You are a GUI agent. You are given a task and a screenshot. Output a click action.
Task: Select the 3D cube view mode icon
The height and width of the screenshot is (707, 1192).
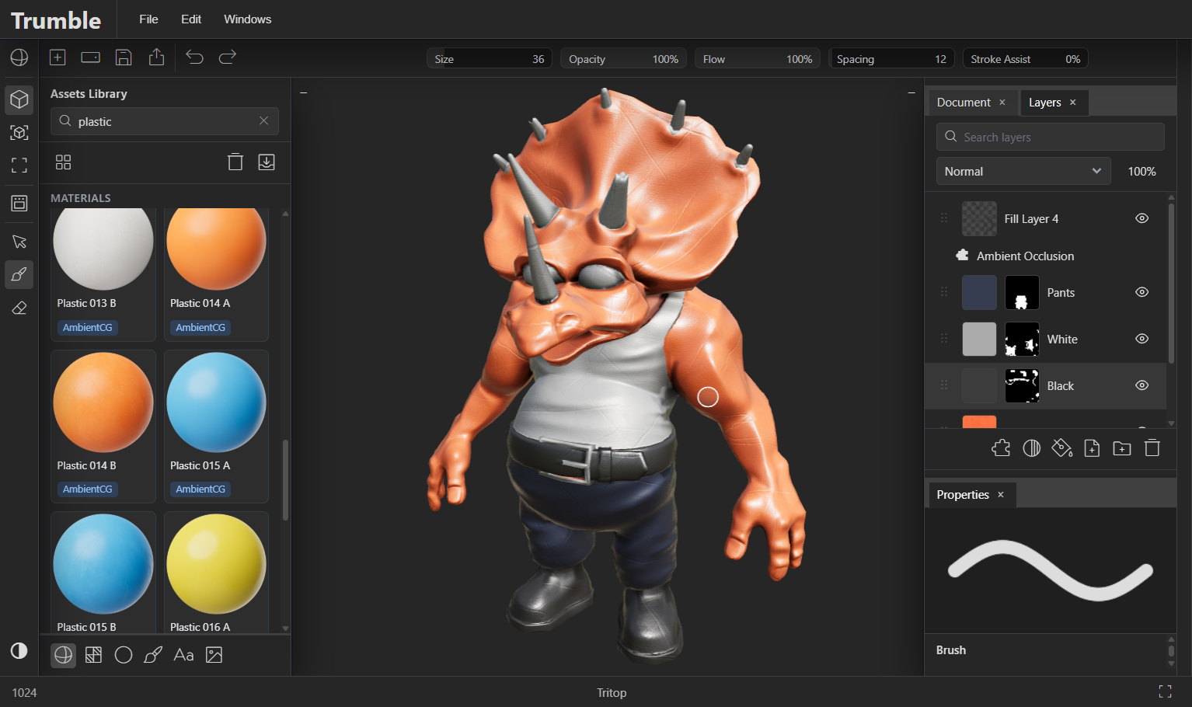click(x=19, y=99)
